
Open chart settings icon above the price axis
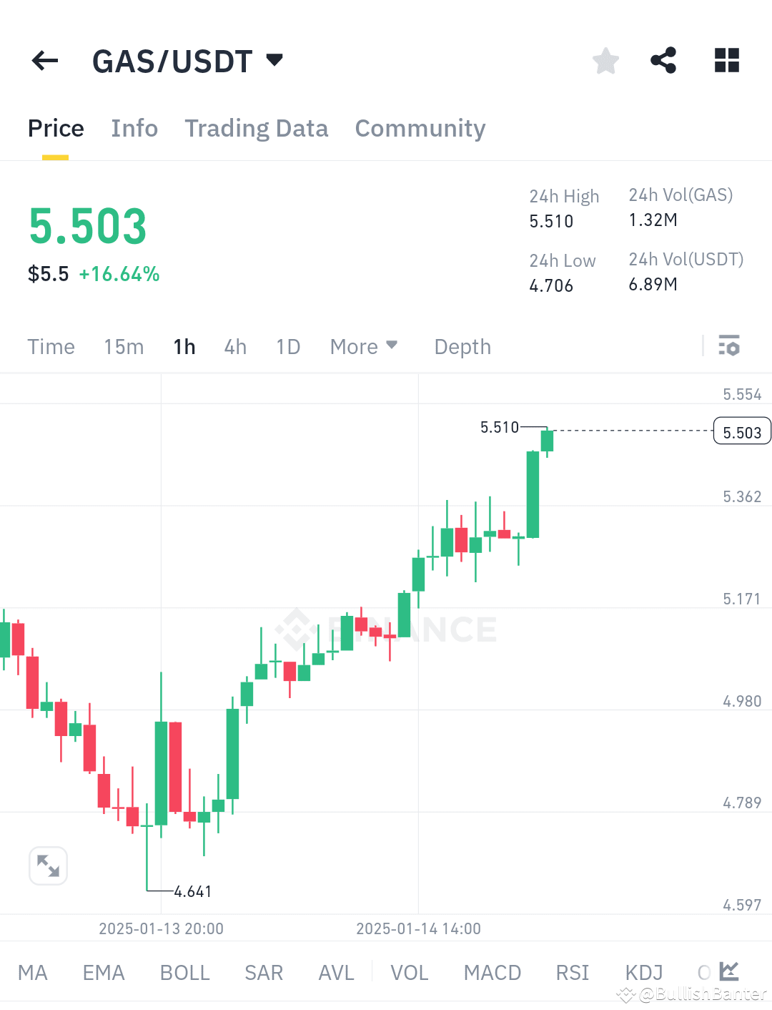pos(730,346)
